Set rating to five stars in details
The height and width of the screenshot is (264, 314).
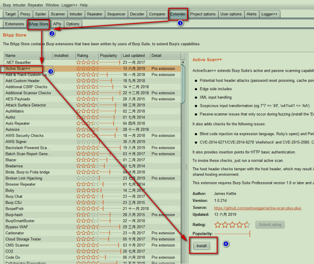coord(247,225)
